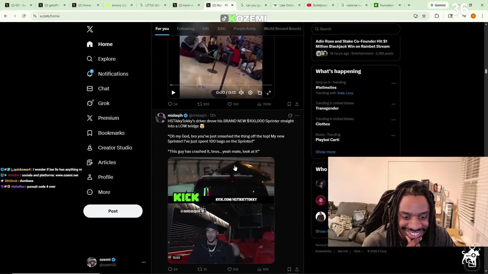Click the Search input field
The image size is (488, 274).
356,29
